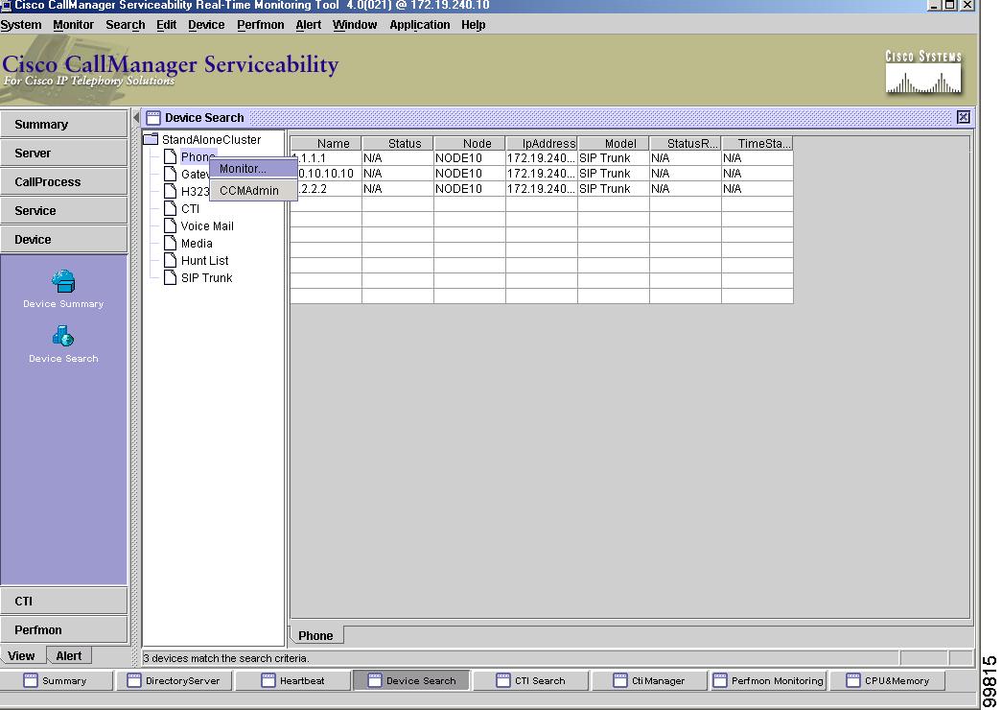1002x710 pixels.
Task: Open the Window menu
Action: tap(355, 25)
